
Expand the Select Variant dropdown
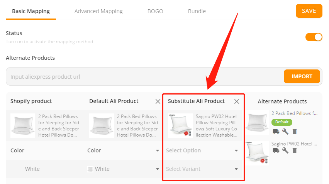202,169
